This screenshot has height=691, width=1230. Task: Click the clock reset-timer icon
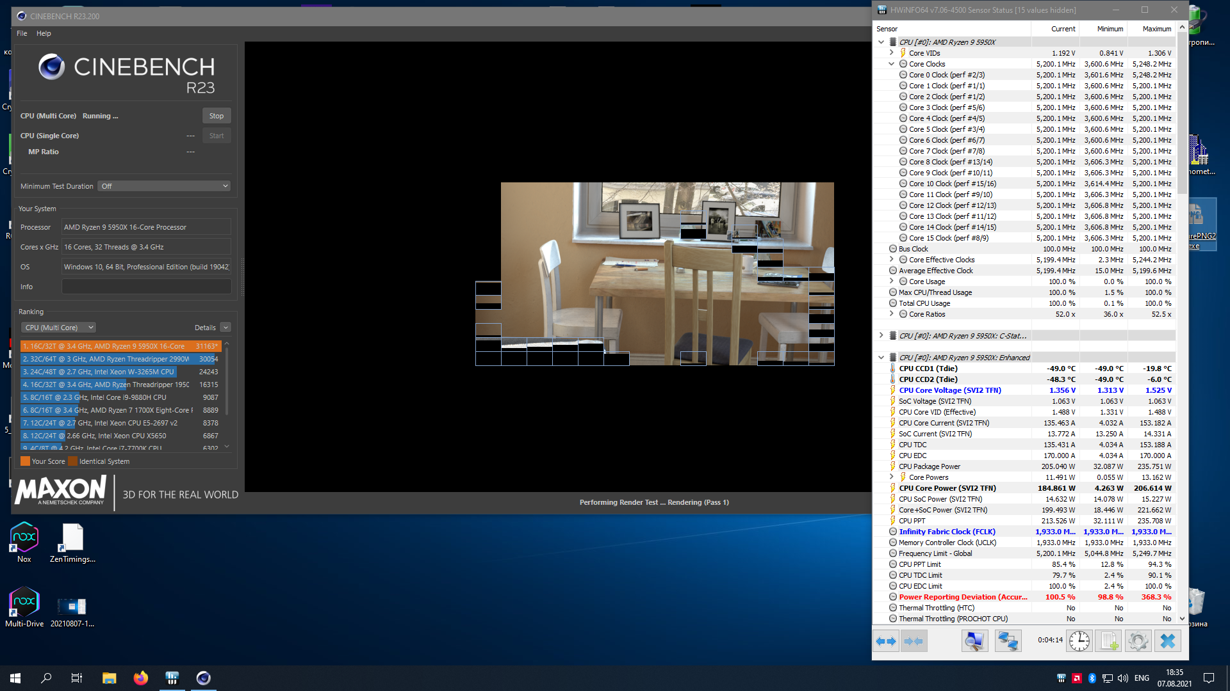tap(1079, 641)
